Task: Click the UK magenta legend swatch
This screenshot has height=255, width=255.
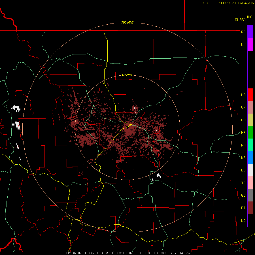Action: click(250, 44)
